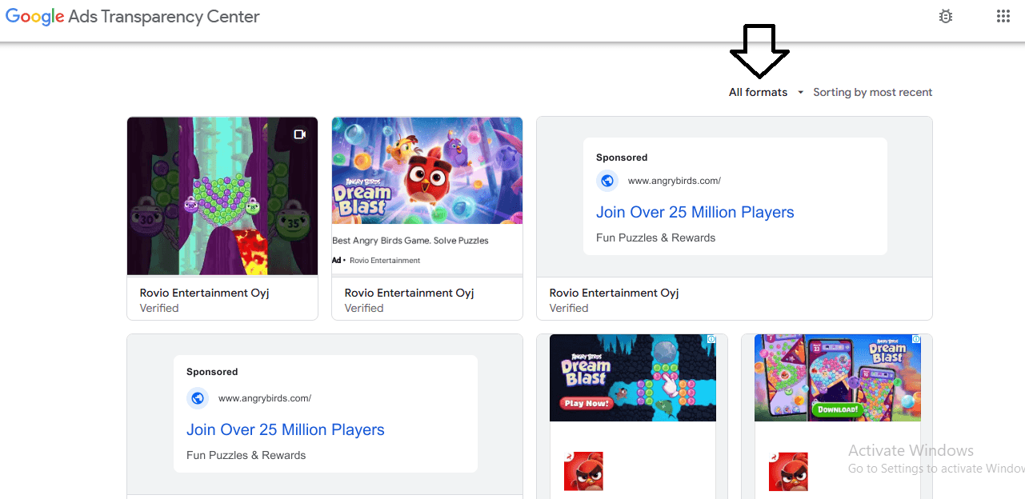Click Join Over 25 Million Players in top ad

[695, 213]
